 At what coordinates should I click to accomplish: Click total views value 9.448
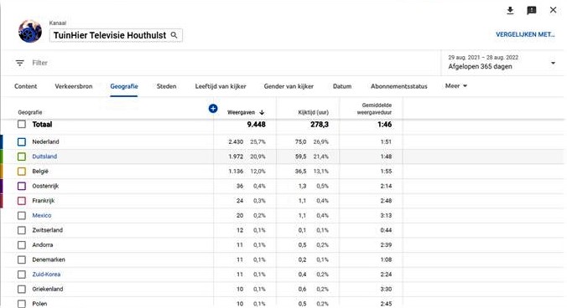point(257,125)
